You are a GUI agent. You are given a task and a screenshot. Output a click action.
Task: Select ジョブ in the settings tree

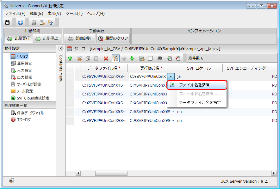20,56
